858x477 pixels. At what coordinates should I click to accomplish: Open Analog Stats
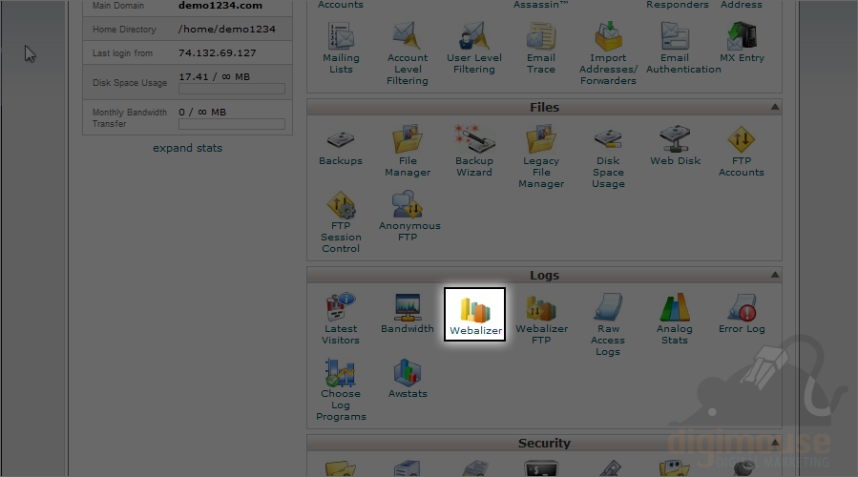675,319
